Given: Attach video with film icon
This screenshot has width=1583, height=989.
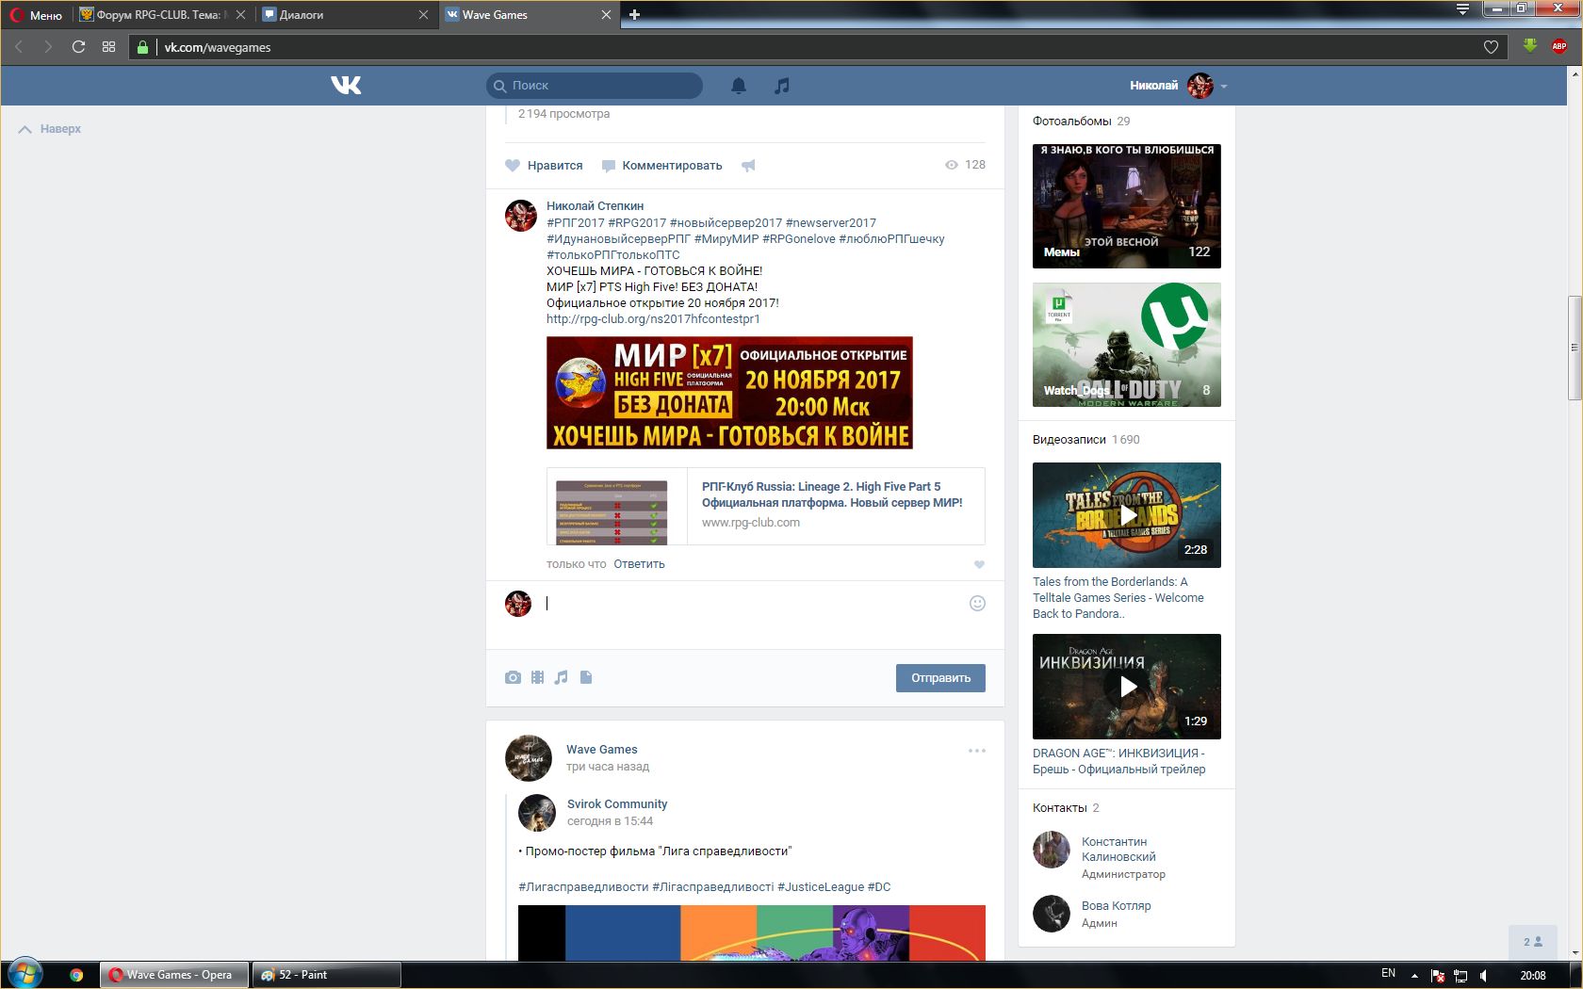Looking at the screenshot, I should [x=537, y=677].
